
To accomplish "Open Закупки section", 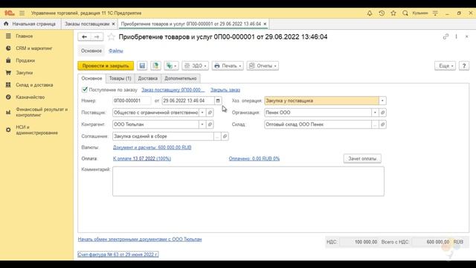I will click(x=25, y=73).
